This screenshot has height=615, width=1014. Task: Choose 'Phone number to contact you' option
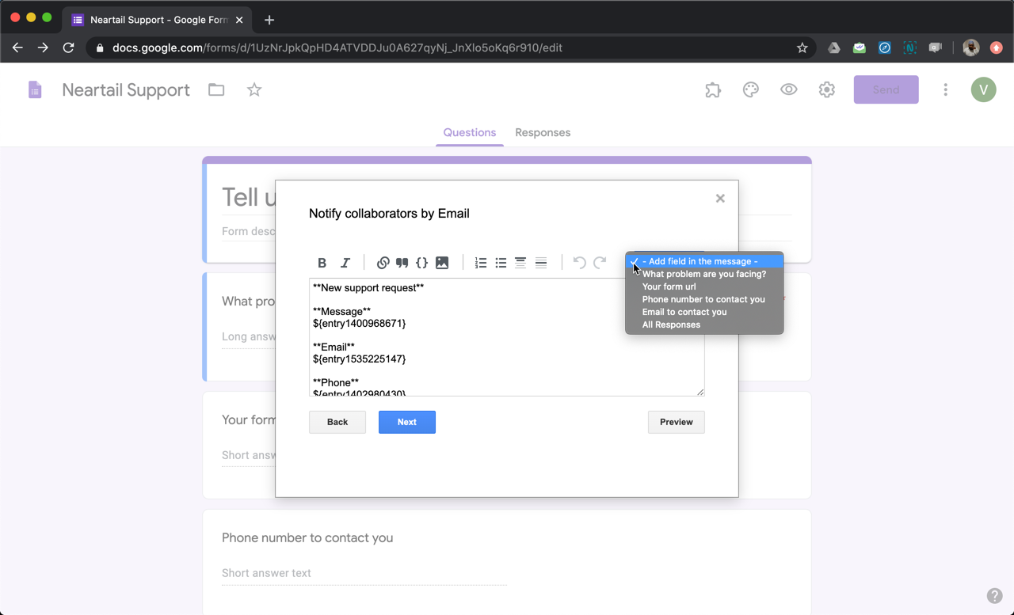pyautogui.click(x=704, y=299)
